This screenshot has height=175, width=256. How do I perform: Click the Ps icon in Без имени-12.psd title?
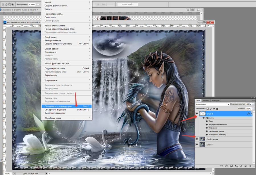[x=5, y=22]
